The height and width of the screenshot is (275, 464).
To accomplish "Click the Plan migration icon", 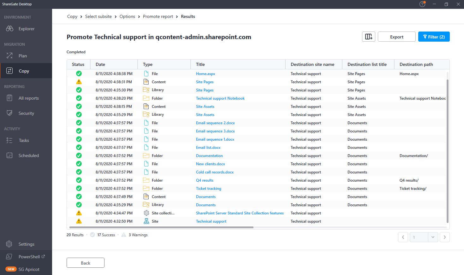I will tap(9, 56).
